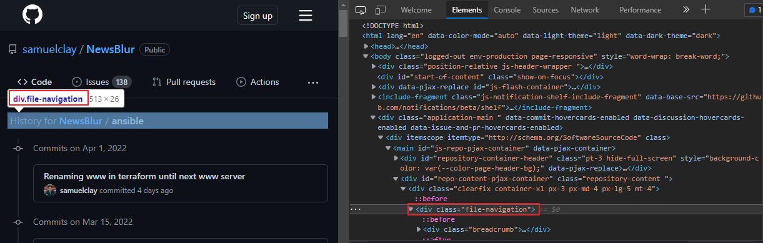This screenshot has height=243, width=763.
Task: Expand the breadcrumb div node
Action: pyautogui.click(x=419, y=230)
